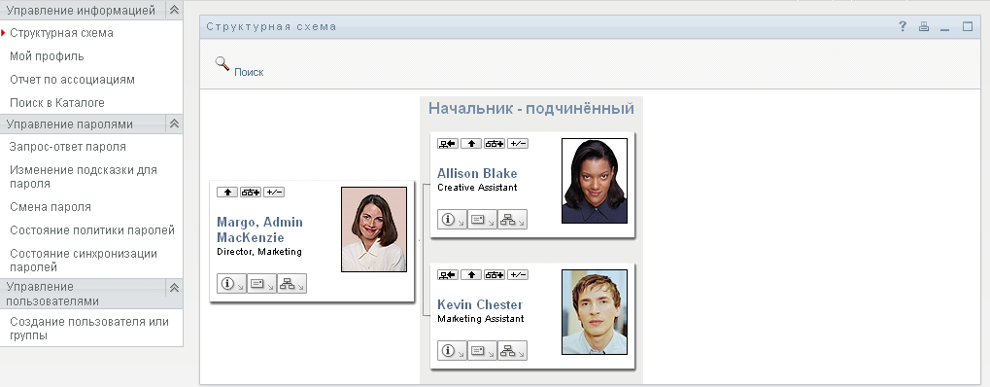The height and width of the screenshot is (387, 990).
Task: Click the name Allison Blake
Action: point(477,173)
